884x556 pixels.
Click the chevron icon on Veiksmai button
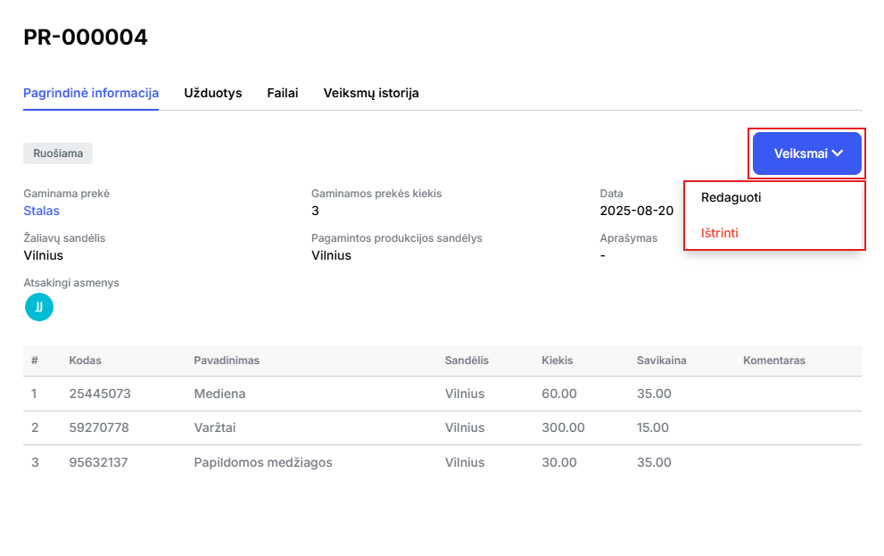pos(838,154)
